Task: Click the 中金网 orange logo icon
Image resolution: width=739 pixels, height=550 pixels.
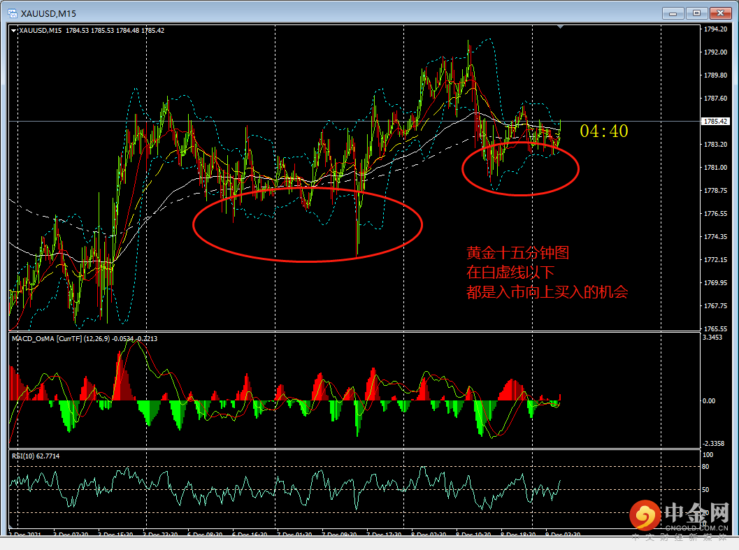Action: [x=645, y=516]
